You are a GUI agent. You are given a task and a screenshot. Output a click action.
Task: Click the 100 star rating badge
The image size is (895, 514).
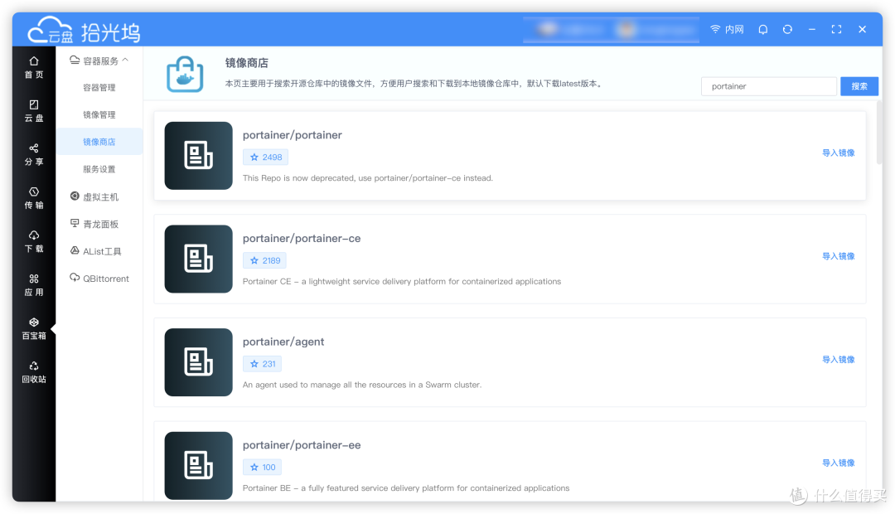tap(262, 468)
